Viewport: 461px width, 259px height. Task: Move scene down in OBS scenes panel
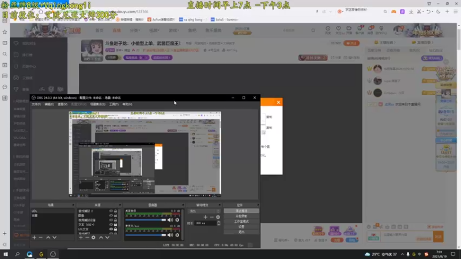(x=54, y=237)
